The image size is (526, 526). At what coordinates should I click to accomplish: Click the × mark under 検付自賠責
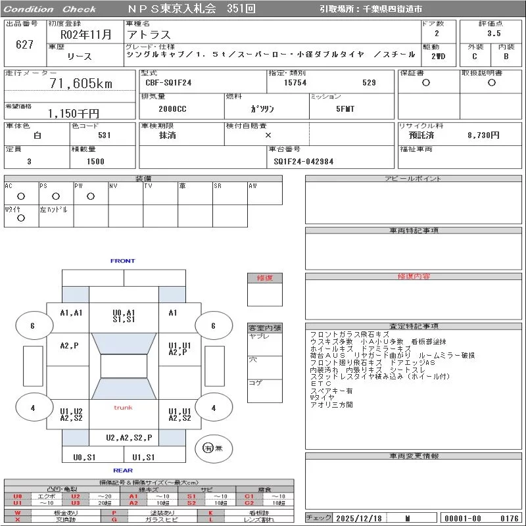(268, 135)
